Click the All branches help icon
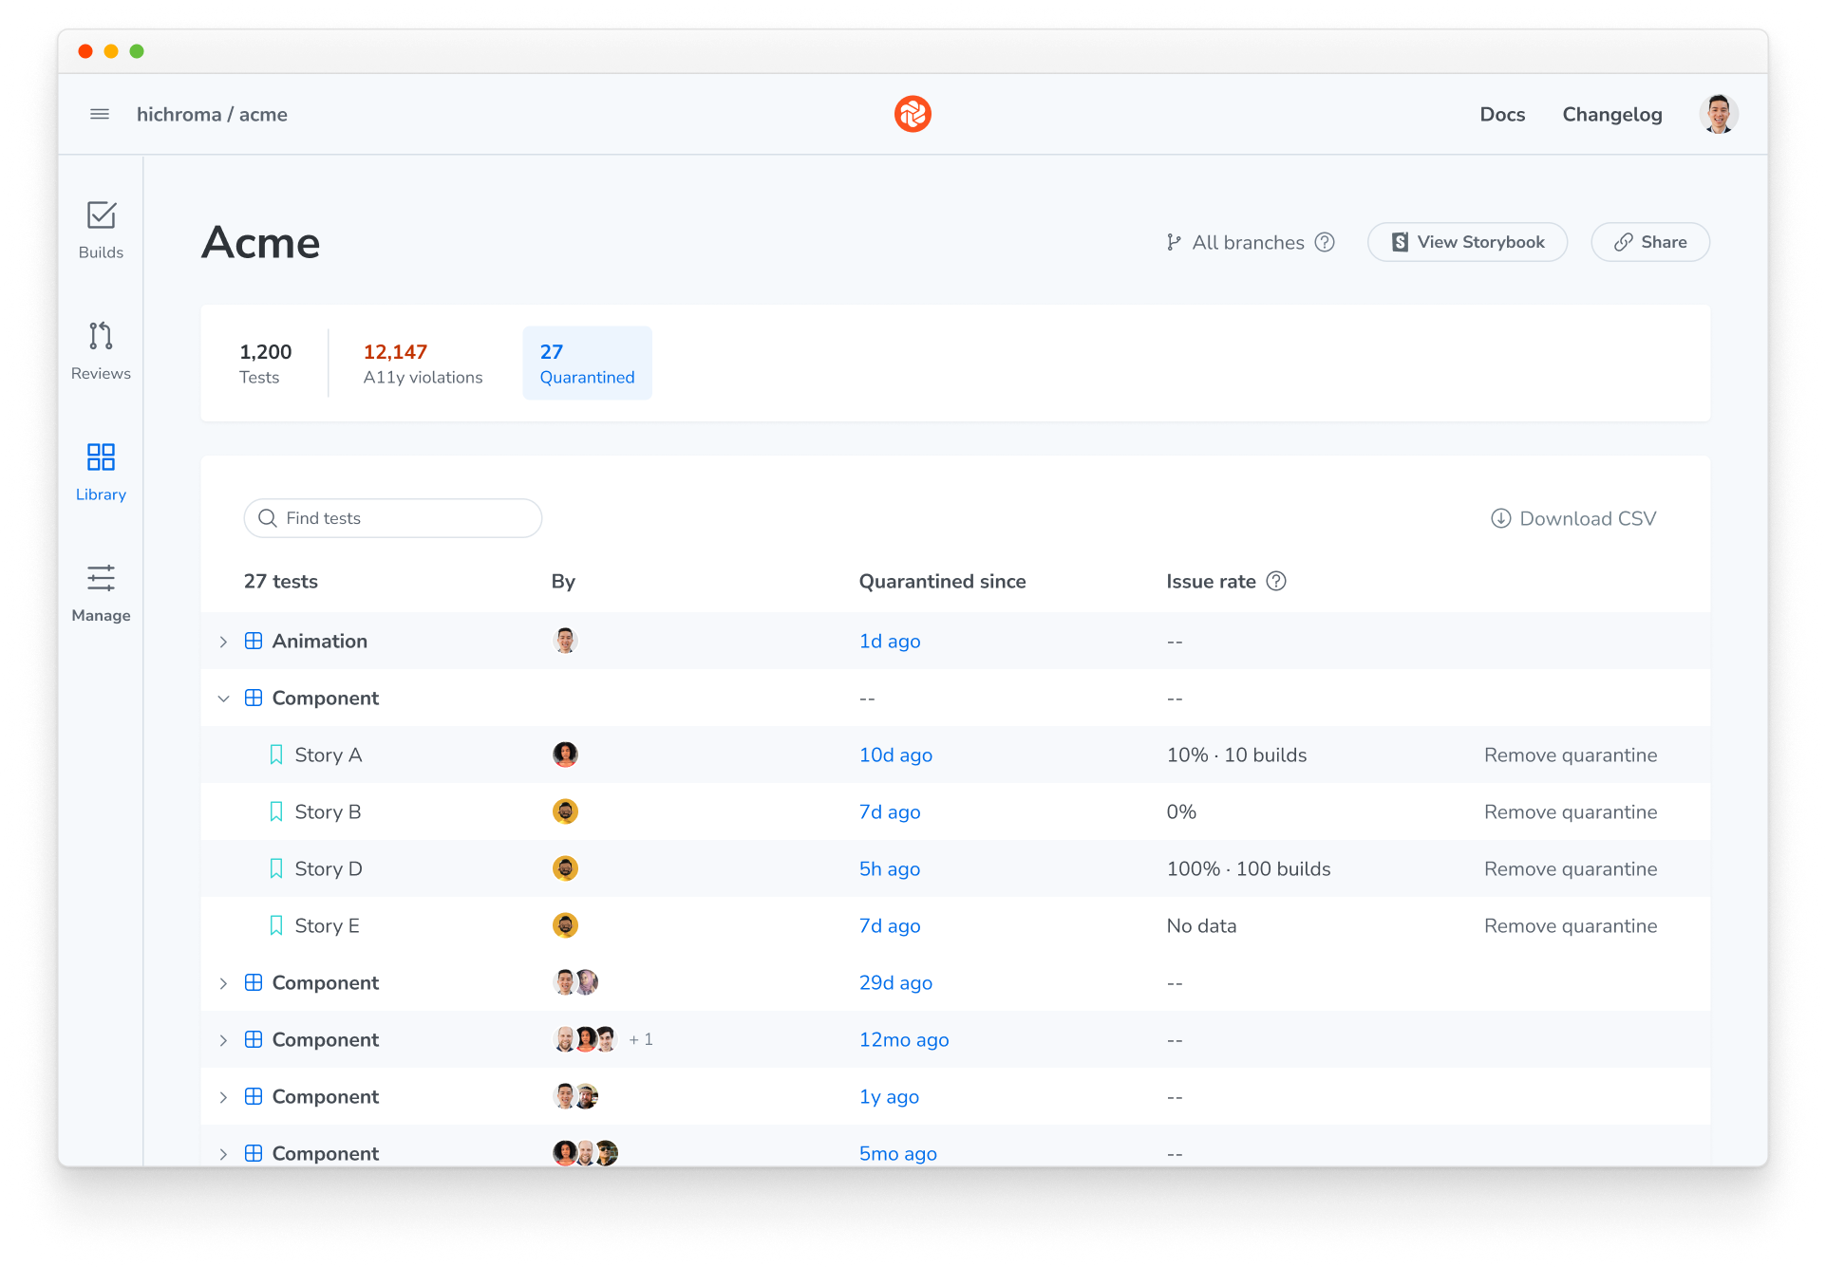The width and height of the screenshot is (1826, 1267). pos(1325,242)
